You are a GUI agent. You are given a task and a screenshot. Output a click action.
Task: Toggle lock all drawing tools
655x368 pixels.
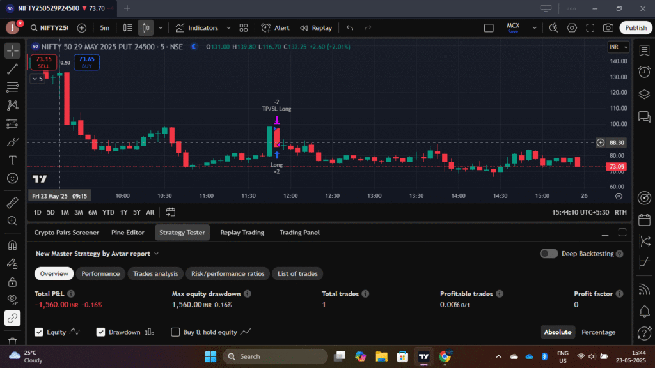[x=13, y=282]
